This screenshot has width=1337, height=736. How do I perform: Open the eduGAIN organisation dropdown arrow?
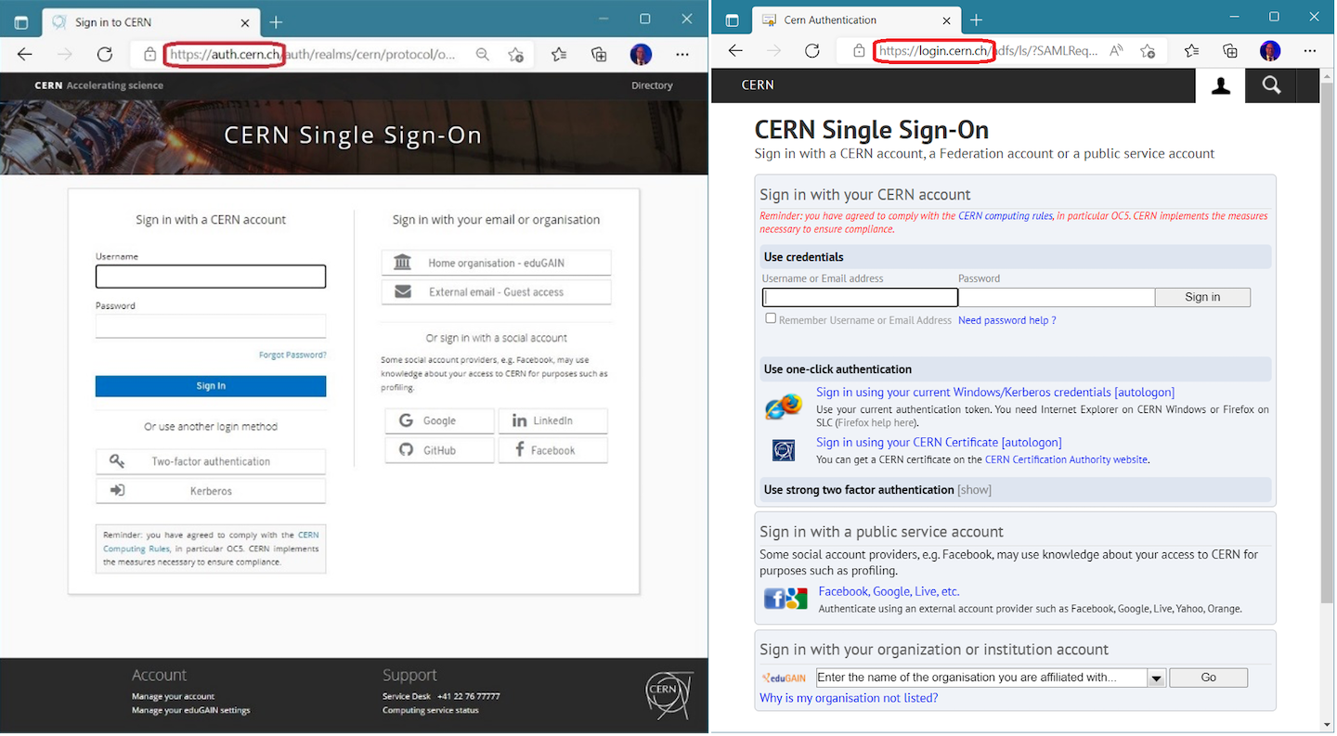pos(1156,678)
